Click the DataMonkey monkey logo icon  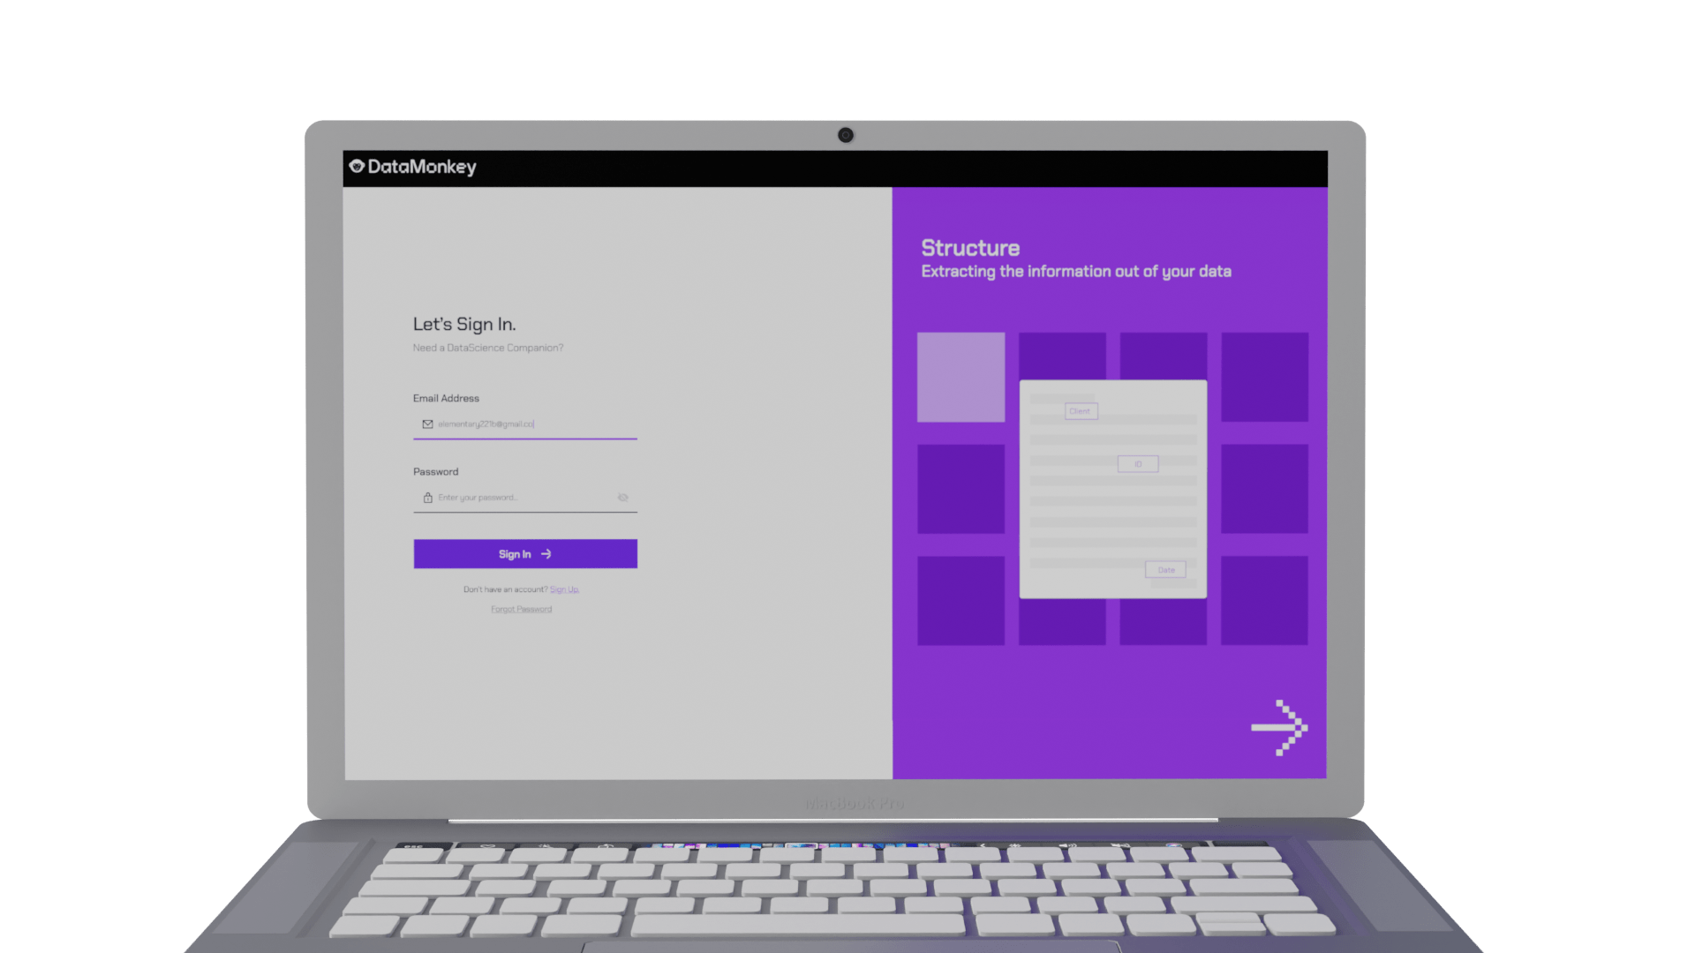[357, 166]
